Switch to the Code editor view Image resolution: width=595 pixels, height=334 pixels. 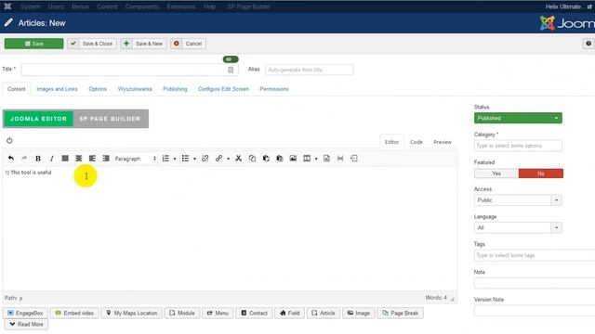pyautogui.click(x=416, y=142)
